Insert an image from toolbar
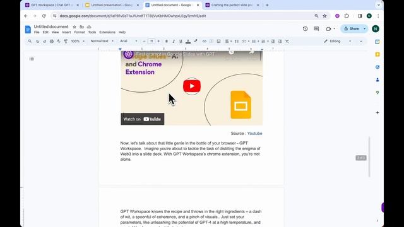 point(218,41)
